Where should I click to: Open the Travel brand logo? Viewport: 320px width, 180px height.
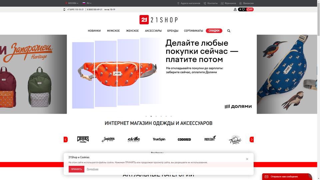(235, 140)
